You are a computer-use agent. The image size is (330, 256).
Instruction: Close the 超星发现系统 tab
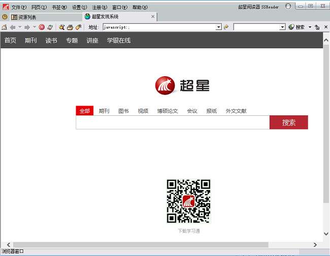153,16
